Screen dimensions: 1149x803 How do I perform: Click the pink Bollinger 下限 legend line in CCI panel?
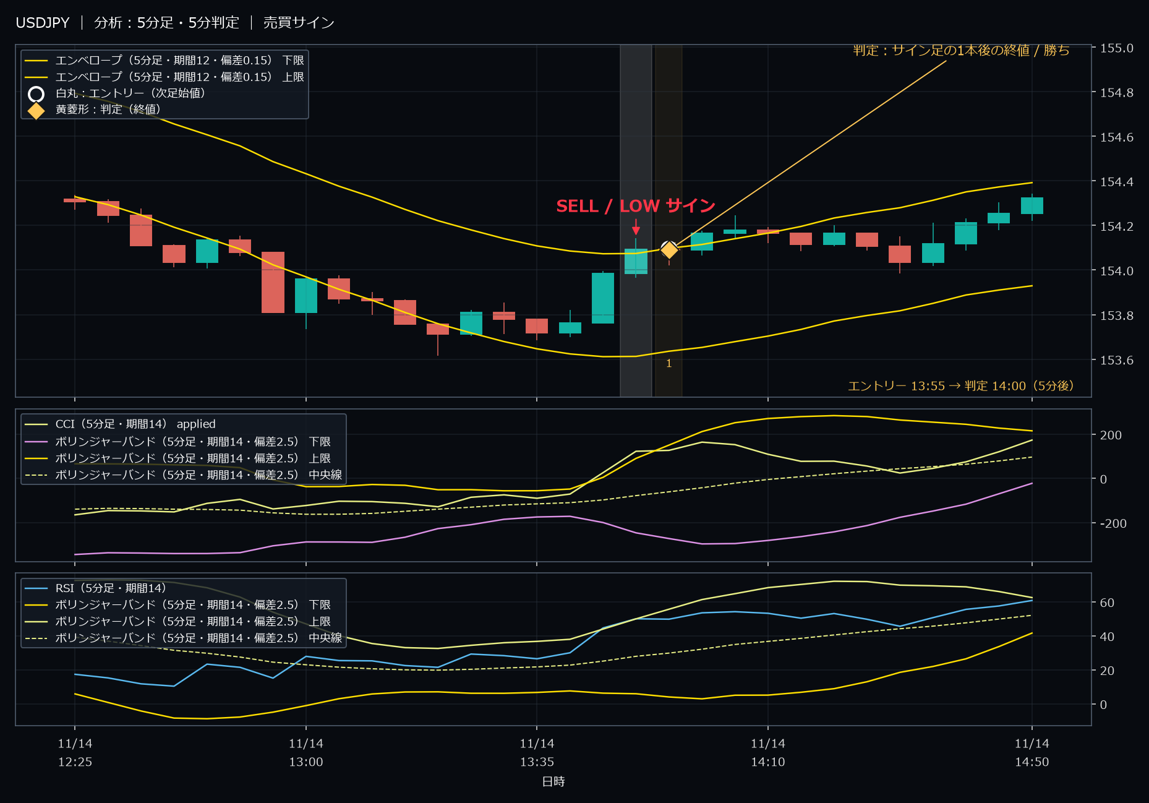coord(36,442)
